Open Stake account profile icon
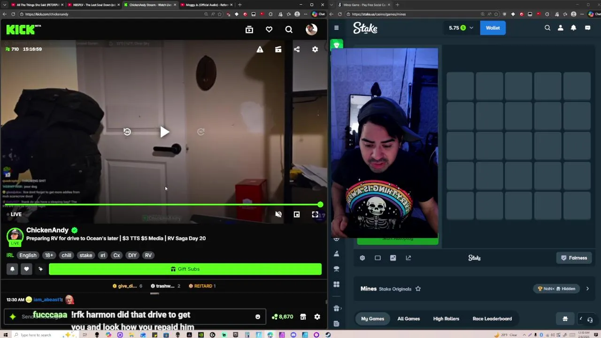601x338 pixels. 561,28
